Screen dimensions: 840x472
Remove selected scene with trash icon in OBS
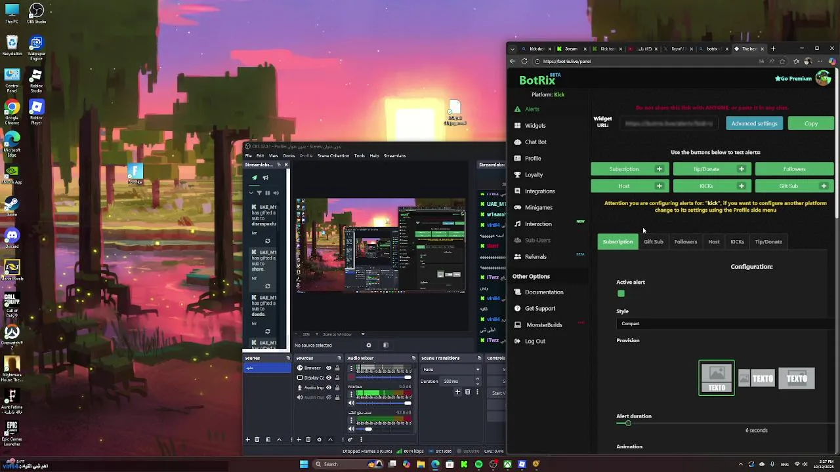tap(257, 439)
